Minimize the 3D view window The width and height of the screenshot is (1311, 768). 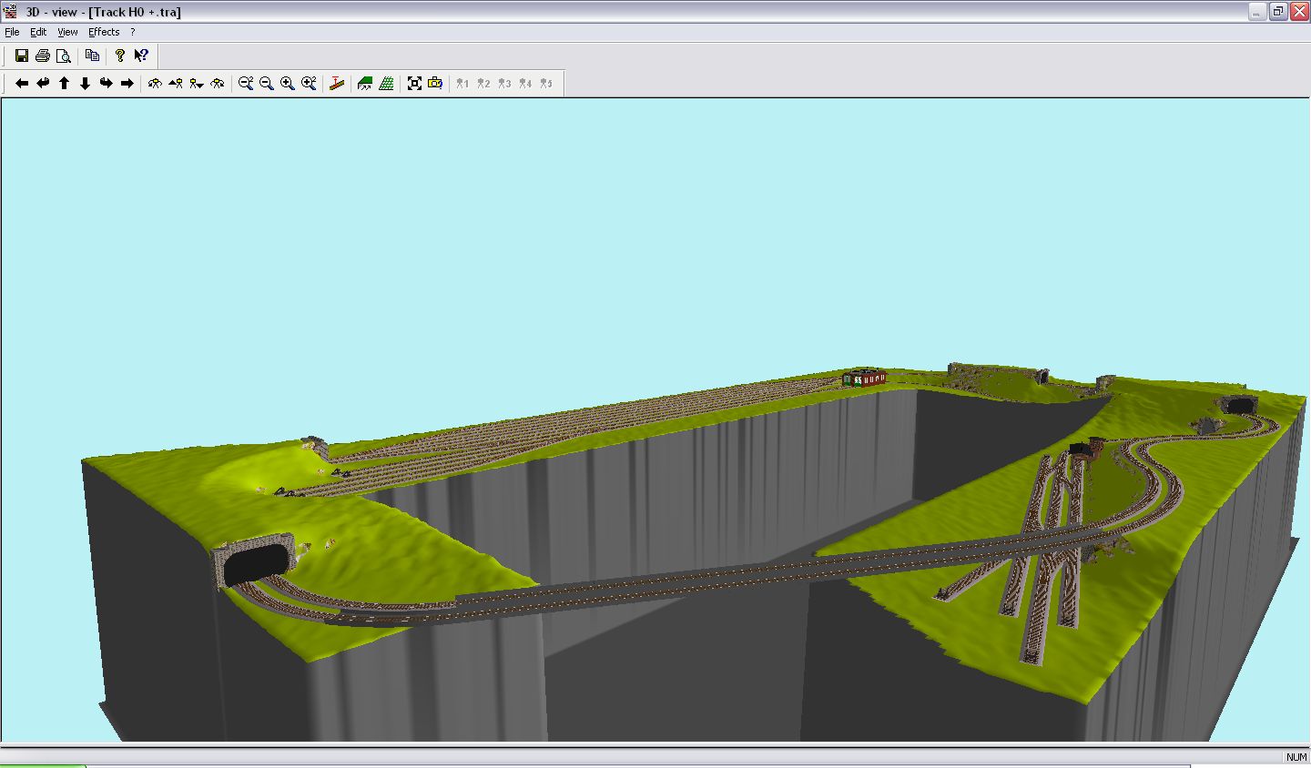point(1257,12)
